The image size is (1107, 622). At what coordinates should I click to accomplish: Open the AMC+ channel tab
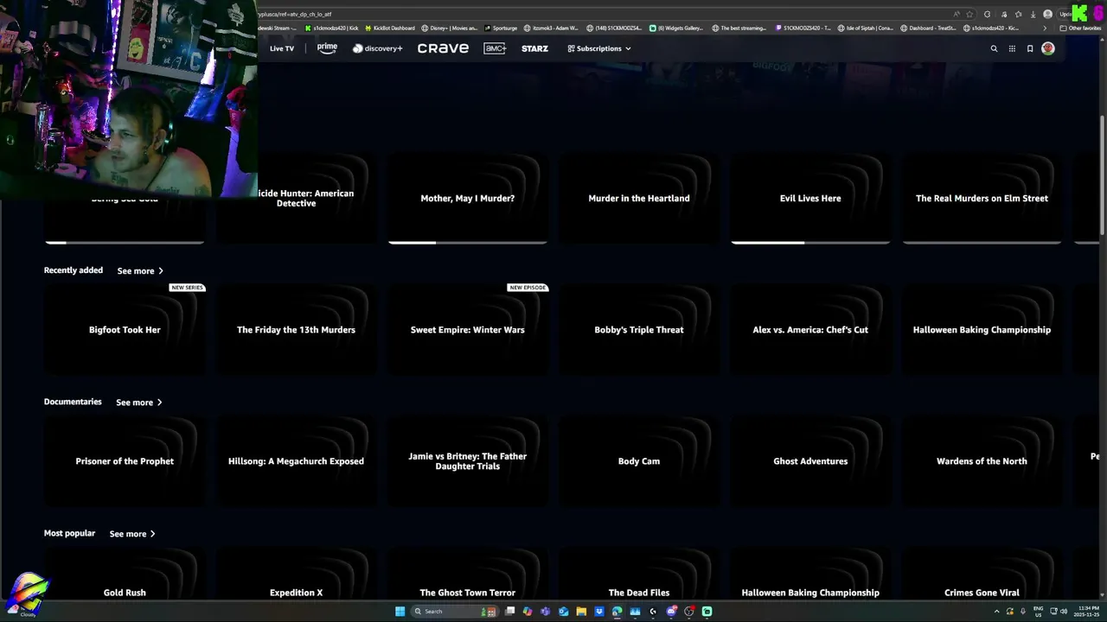[x=495, y=48]
